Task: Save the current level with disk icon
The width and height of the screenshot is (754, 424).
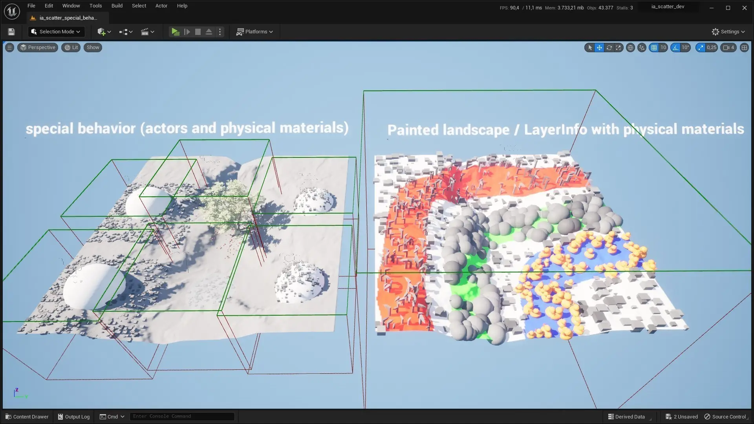Action: coord(11,32)
